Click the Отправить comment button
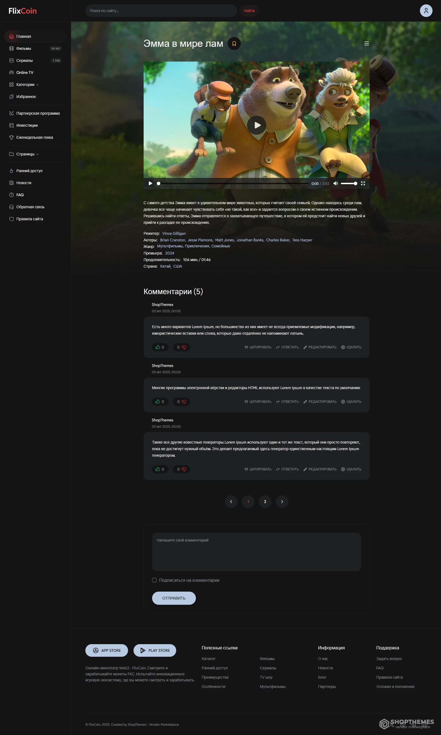The height and width of the screenshot is (735, 441). click(173, 598)
